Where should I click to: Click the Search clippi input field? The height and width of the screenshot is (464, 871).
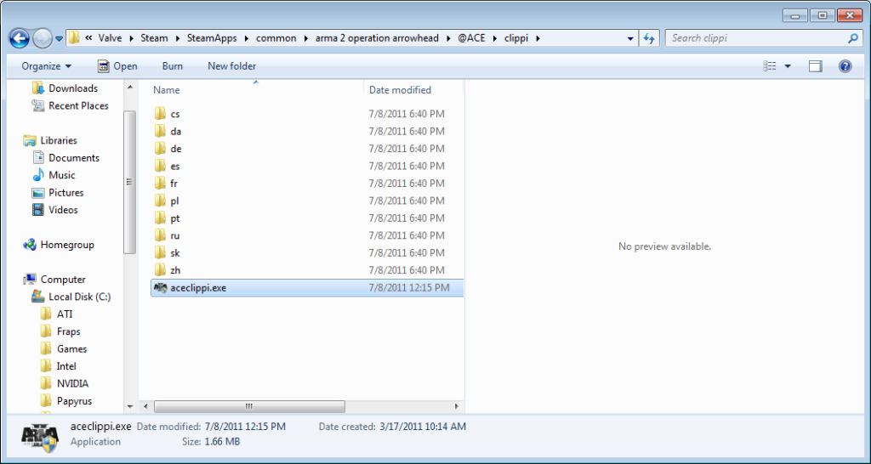(757, 38)
